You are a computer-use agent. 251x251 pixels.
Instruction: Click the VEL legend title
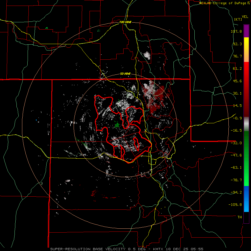click(x=245, y=17)
